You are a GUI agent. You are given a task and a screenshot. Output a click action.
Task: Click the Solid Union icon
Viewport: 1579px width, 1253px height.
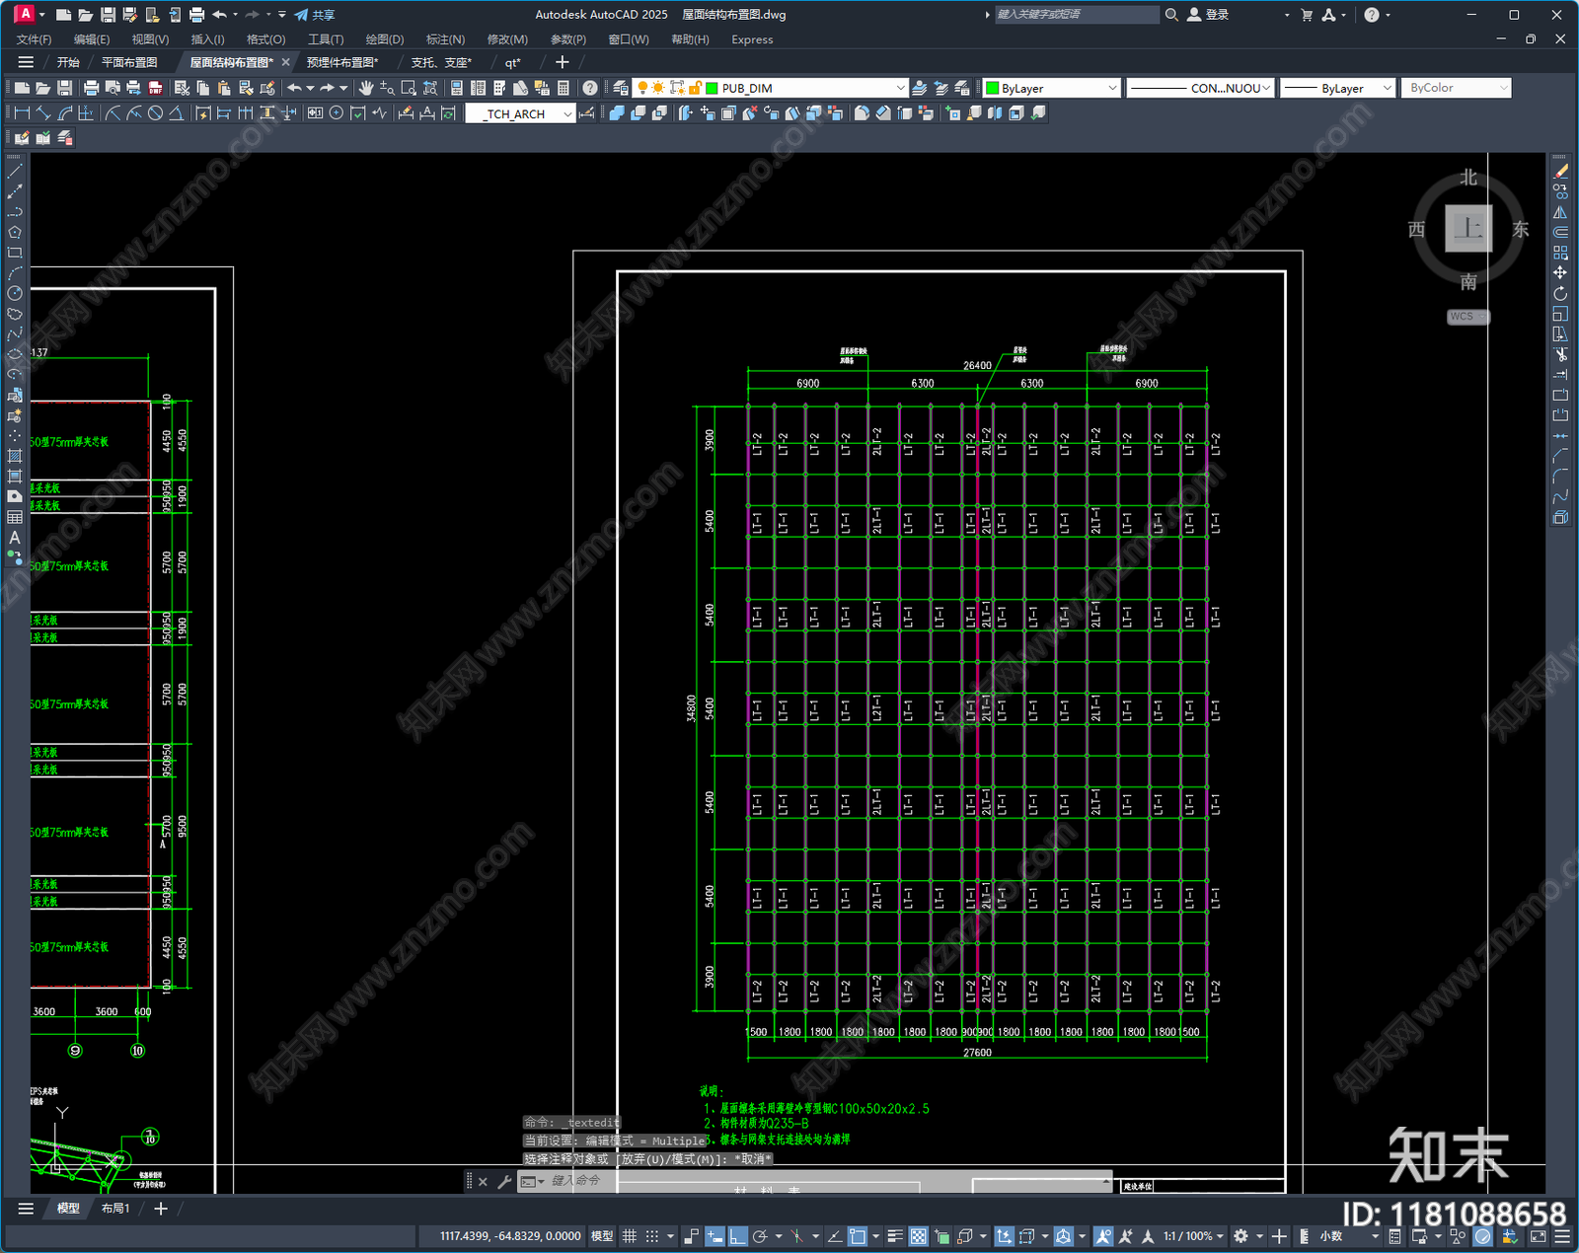617,113
